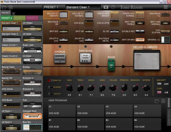Click the PRESENCE knob
Image resolution: width=171 pixels, height=132 pixels.
tap(124, 88)
